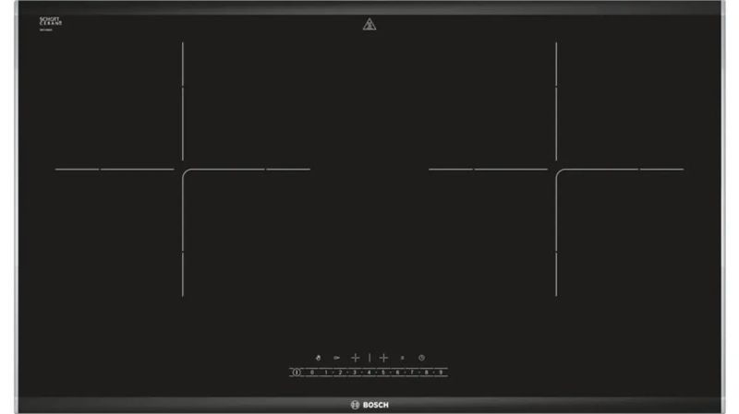
Task: Select heat level 4 on the scale
Action: coord(369,372)
